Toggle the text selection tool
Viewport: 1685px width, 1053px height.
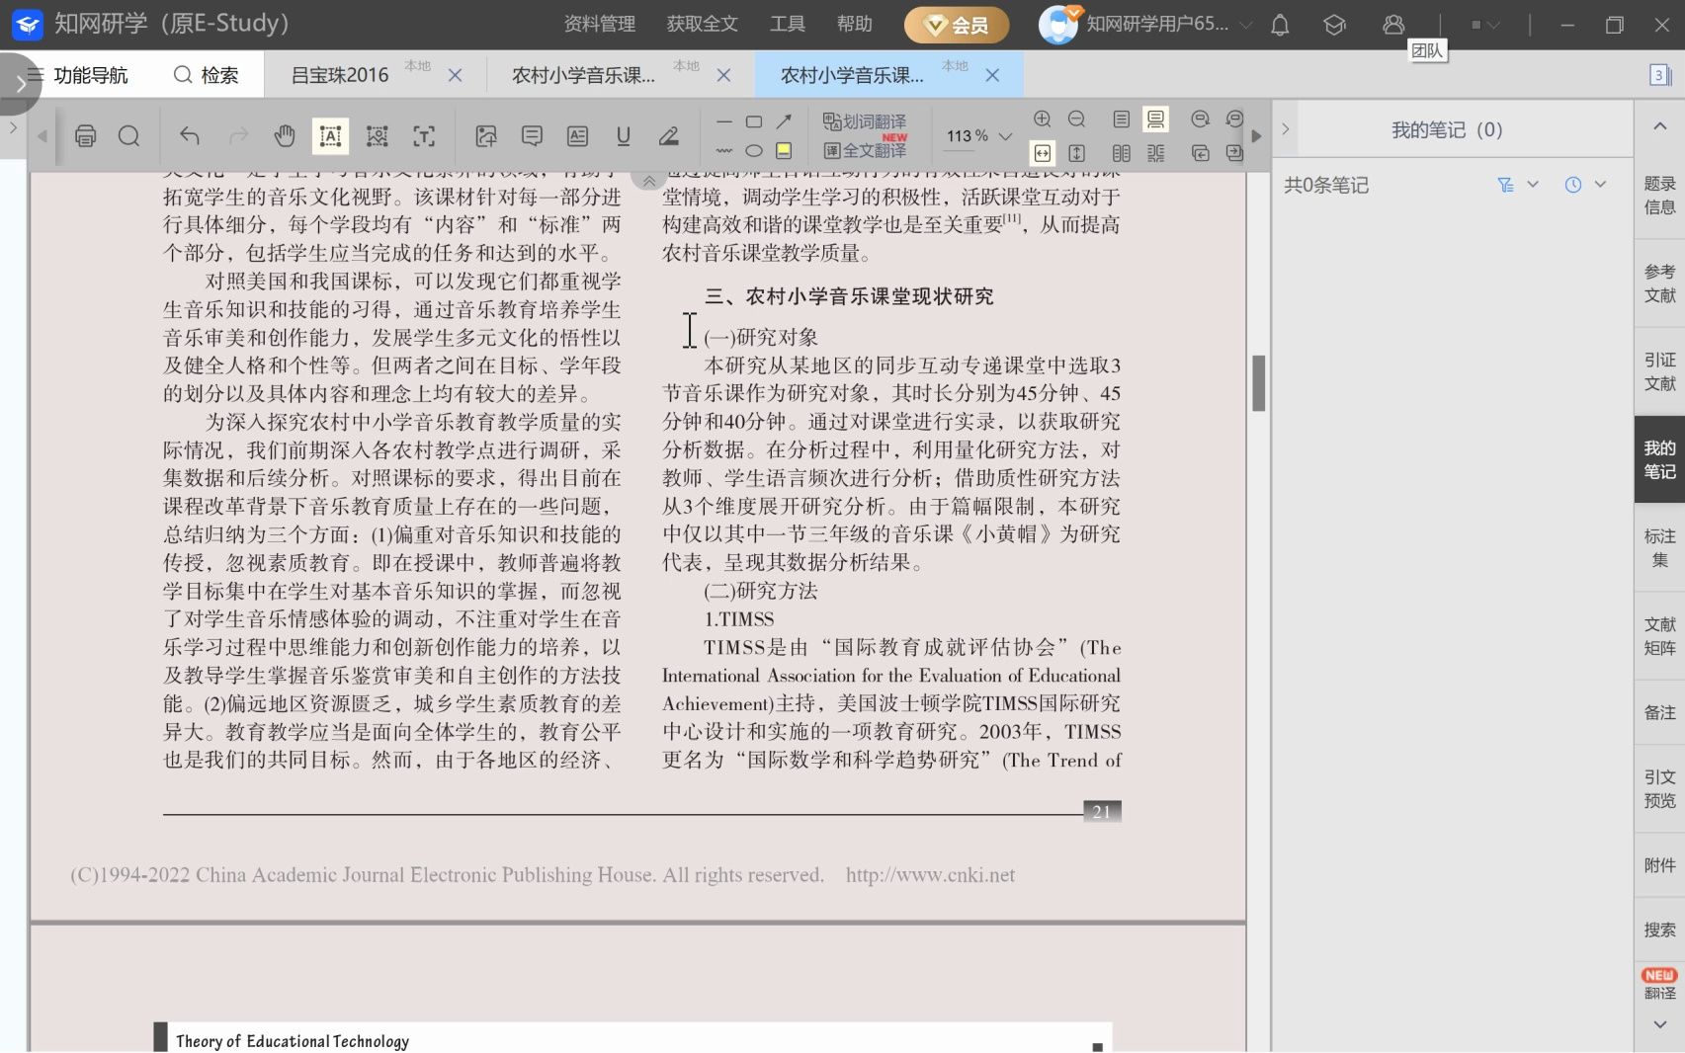(330, 136)
